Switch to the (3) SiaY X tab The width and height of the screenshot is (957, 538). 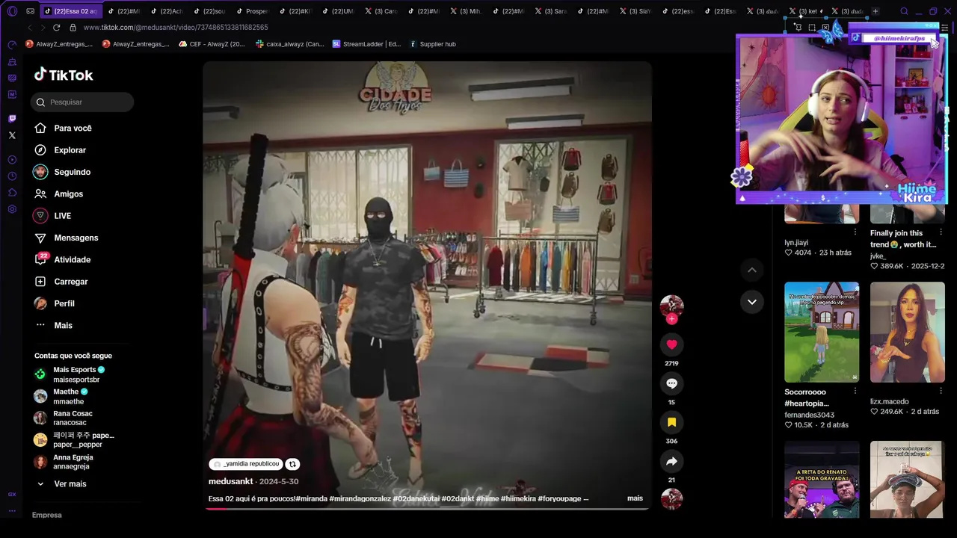[635, 11]
